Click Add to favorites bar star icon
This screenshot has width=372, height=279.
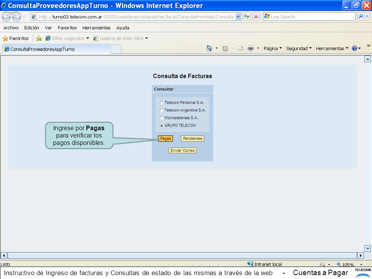coord(39,38)
